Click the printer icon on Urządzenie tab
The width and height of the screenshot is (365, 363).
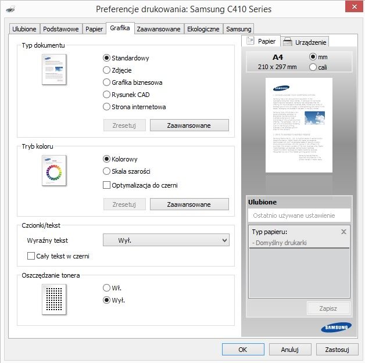288,42
